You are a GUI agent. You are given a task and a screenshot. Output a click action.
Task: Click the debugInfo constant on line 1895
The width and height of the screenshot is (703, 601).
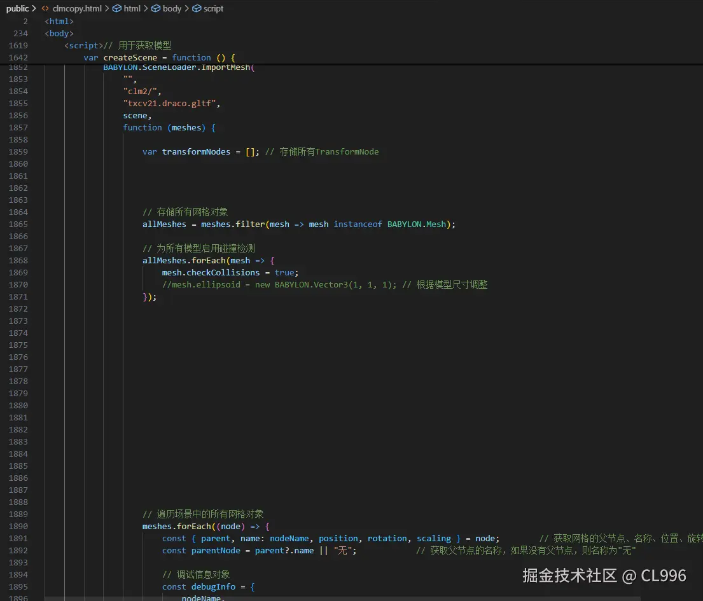coord(213,586)
